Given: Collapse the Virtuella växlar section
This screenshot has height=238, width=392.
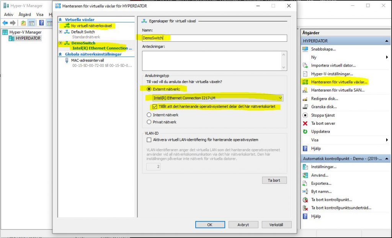Looking at the screenshot, I should coord(60,20).
